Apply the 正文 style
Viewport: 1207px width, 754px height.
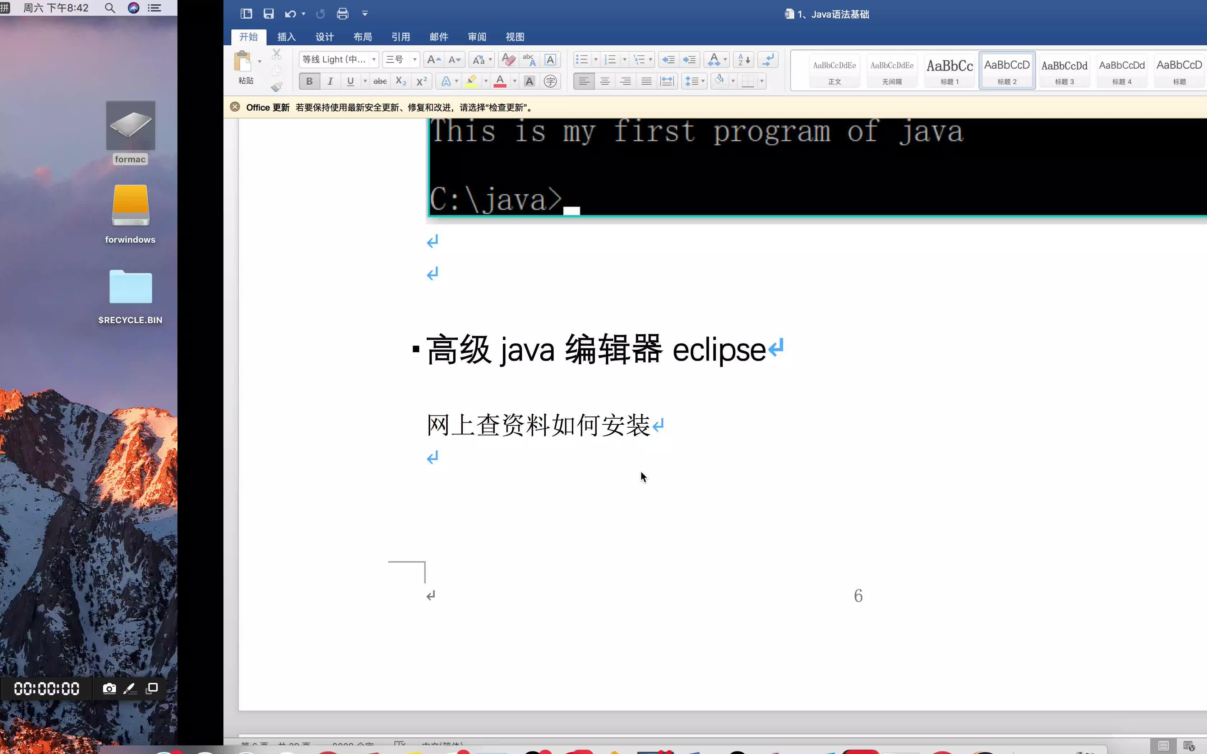(834, 71)
